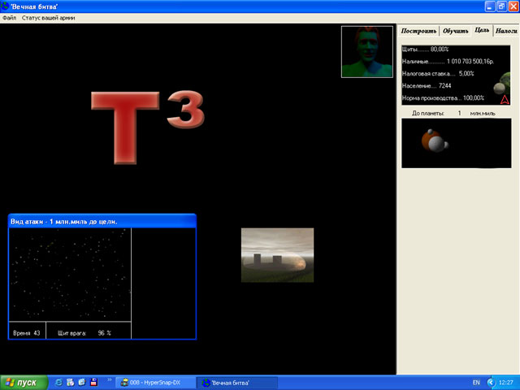Switch to the Построить tab
This screenshot has height=390, width=520.
click(419, 31)
